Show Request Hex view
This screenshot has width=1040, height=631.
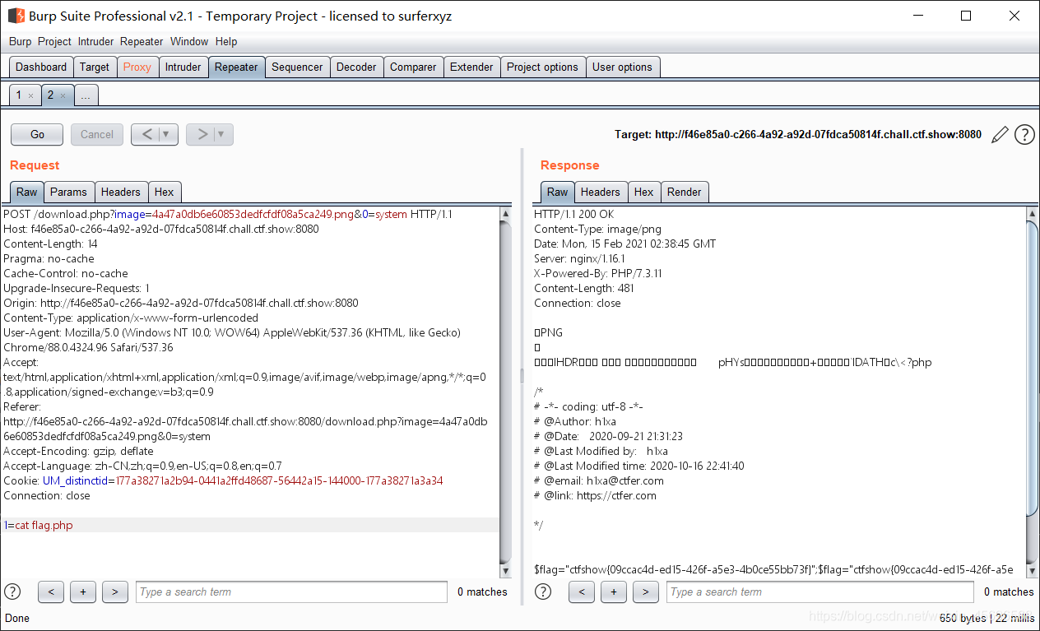[165, 192]
